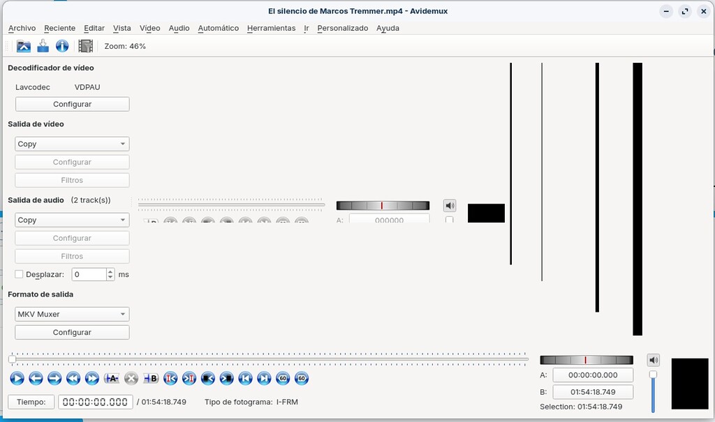Image resolution: width=715 pixels, height=422 pixels.
Task: Tick the small checkbox under the speaker icon
Action: pos(449,218)
